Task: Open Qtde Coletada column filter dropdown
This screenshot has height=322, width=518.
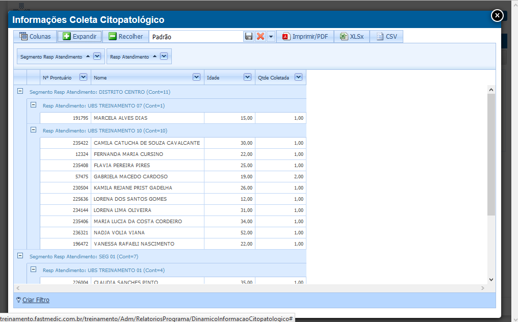Action: [298, 77]
